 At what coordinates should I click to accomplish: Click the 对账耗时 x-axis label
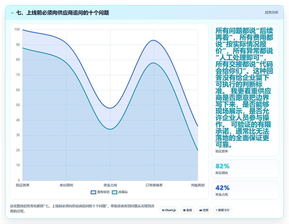(x=198, y=185)
